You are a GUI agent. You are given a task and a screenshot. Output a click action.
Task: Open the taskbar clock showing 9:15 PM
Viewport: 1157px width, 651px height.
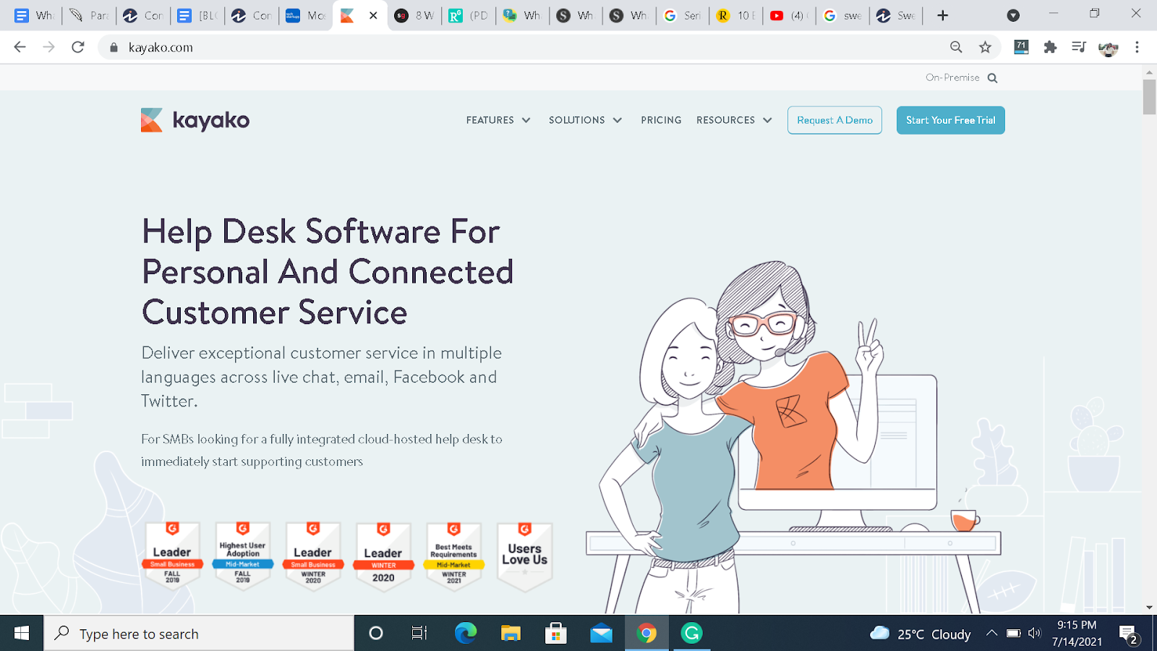[1077, 633]
